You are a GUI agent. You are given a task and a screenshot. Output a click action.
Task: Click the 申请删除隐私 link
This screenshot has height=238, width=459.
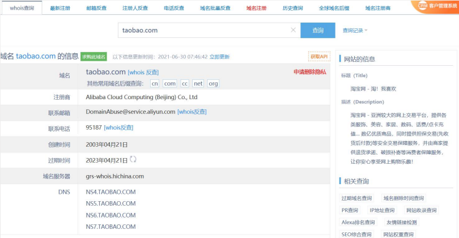[x=310, y=72]
